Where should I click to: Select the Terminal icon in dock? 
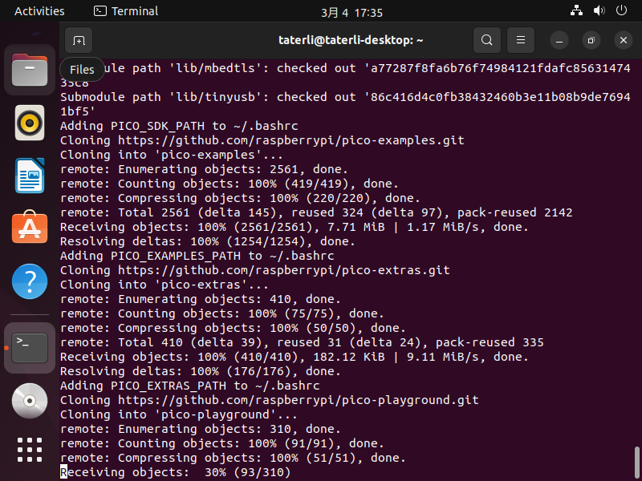click(30, 347)
